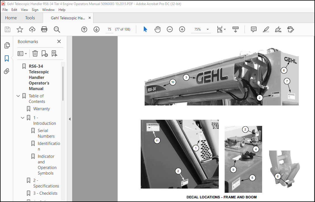Open bookmarks options list dropdown

[22, 53]
